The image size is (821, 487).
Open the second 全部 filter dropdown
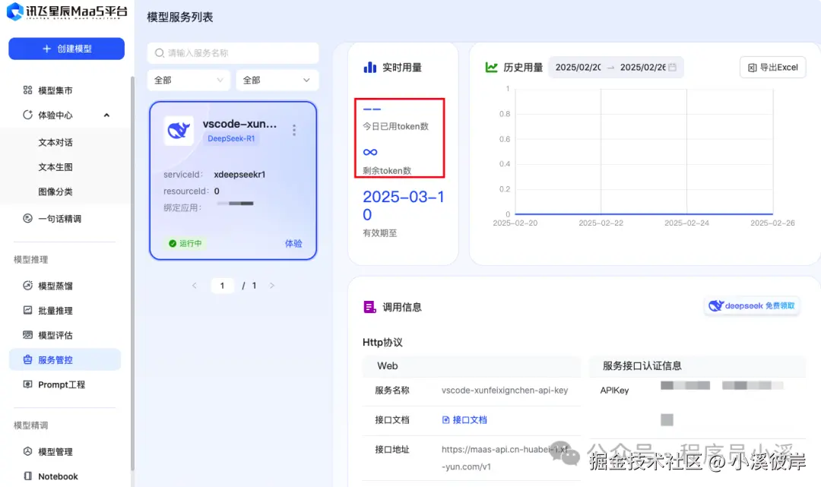[277, 80]
